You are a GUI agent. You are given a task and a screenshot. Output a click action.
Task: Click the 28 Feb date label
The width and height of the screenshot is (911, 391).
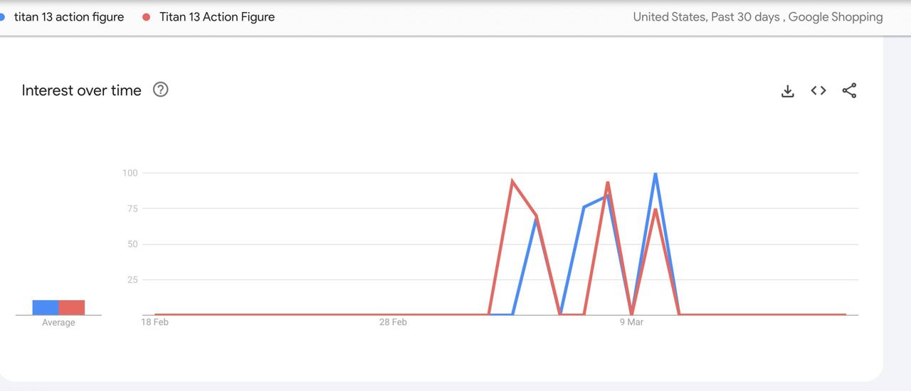click(393, 322)
